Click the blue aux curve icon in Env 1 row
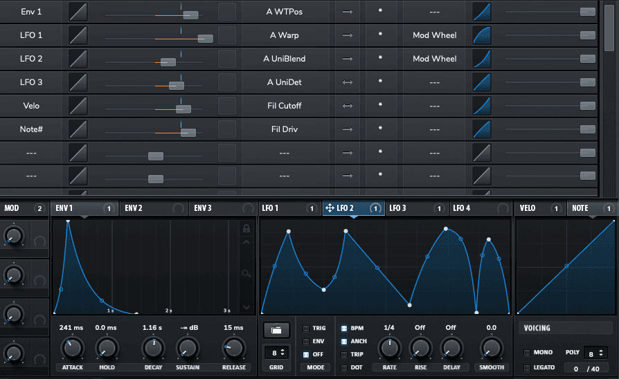 [482, 12]
